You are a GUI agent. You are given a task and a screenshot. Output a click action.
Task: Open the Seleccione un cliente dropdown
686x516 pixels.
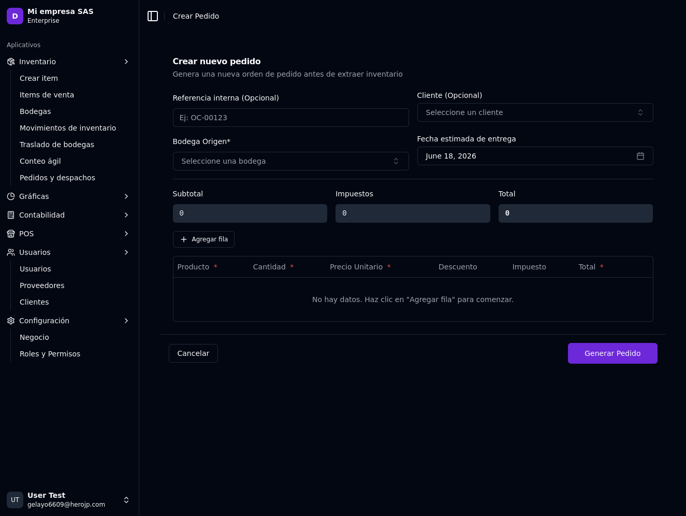(535, 112)
